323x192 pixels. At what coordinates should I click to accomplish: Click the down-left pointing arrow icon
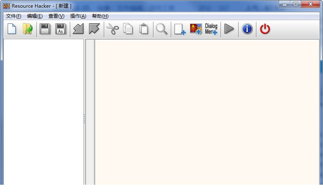point(78,29)
